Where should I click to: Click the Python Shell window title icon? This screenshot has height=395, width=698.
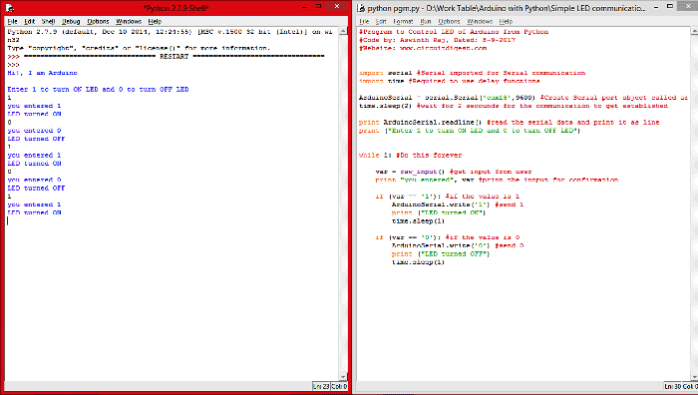tap(10, 8)
